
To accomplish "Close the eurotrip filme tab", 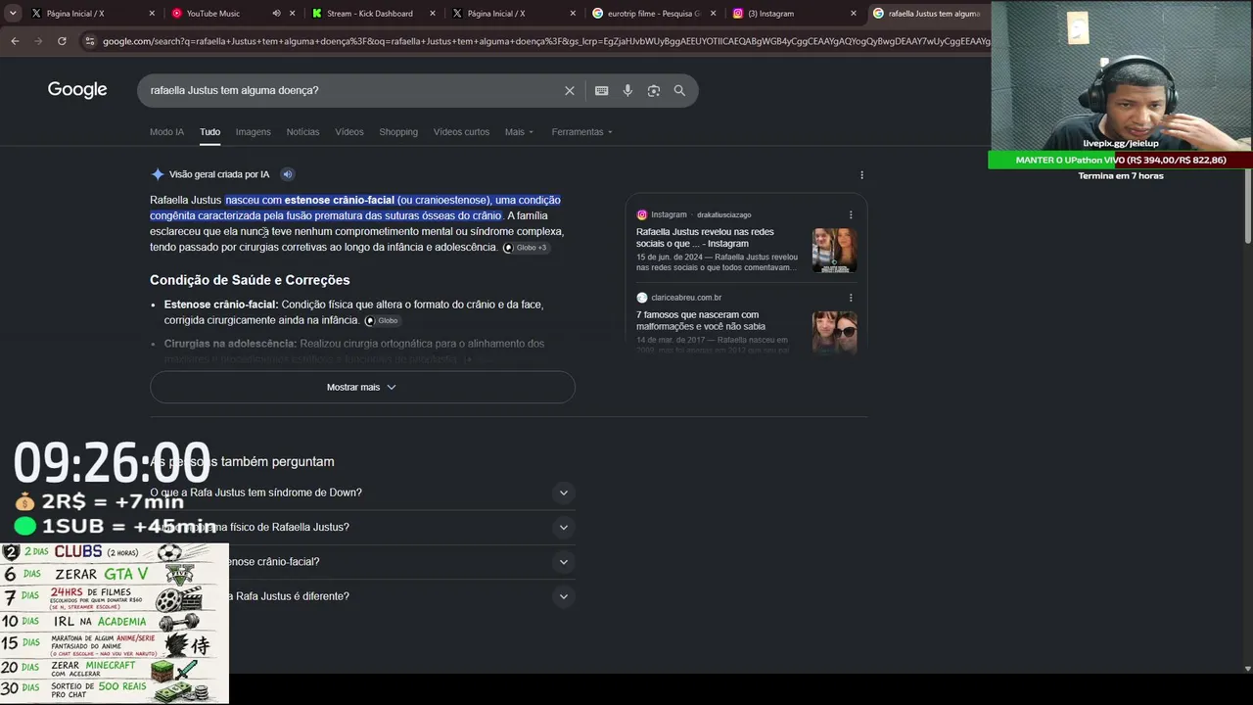I will coord(714,14).
